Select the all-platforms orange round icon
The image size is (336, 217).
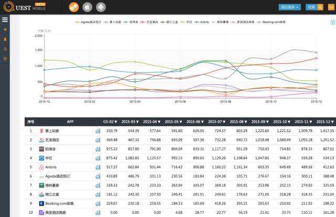(x=73, y=7)
